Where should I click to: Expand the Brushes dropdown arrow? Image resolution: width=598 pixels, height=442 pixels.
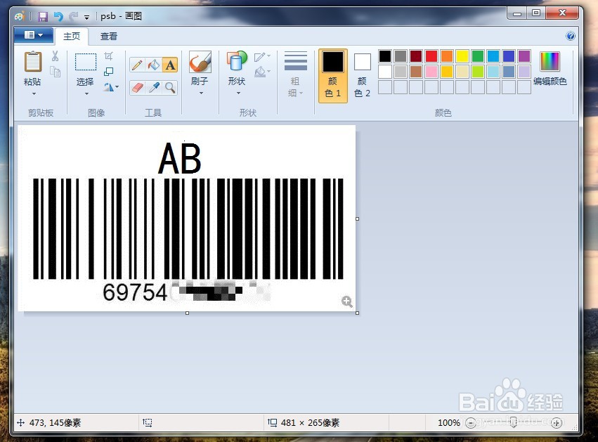coord(201,93)
